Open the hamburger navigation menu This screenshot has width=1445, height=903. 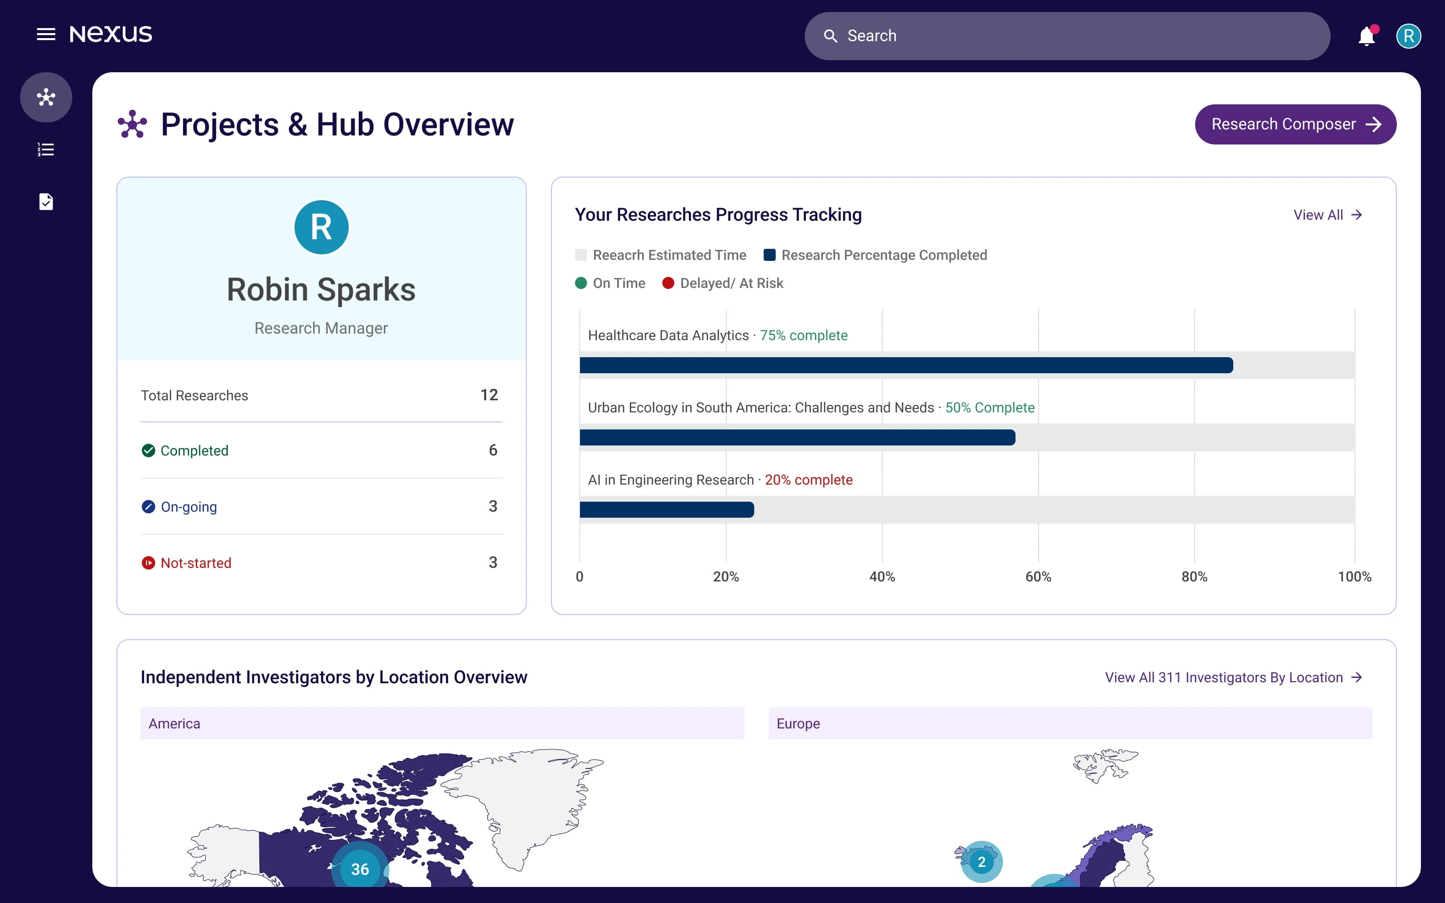(x=46, y=35)
